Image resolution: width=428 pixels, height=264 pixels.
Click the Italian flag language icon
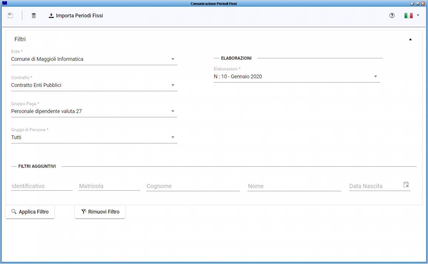click(x=408, y=16)
